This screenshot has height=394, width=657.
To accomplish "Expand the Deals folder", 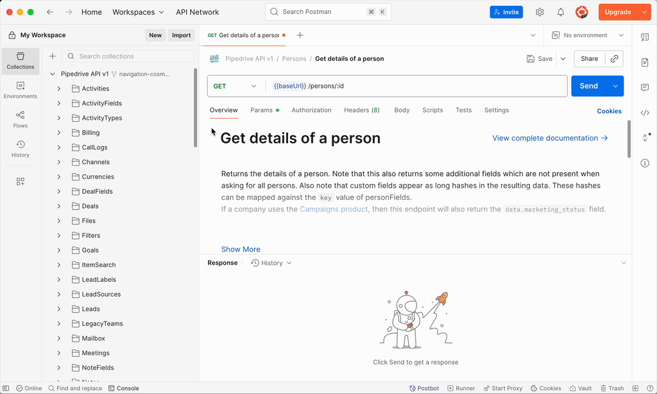I will tap(59, 206).
